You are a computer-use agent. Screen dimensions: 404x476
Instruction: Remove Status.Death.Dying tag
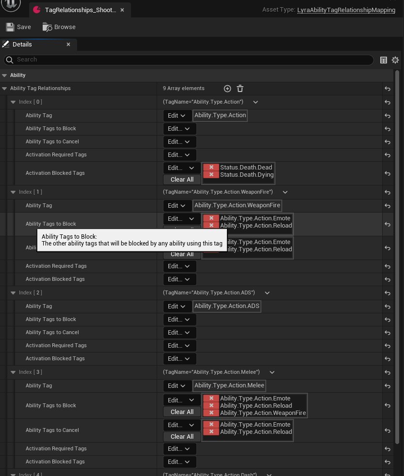(211, 174)
